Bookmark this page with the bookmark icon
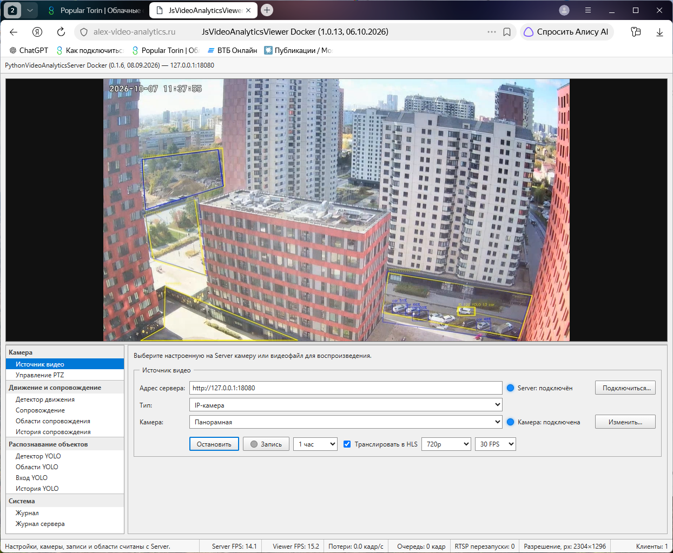 [x=507, y=32]
